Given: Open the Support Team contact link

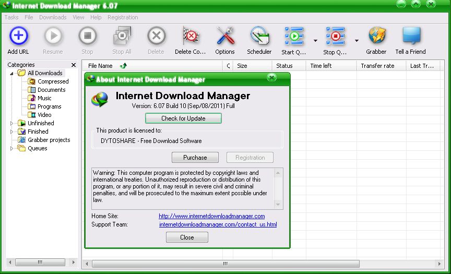Looking at the screenshot, I should coord(218,224).
